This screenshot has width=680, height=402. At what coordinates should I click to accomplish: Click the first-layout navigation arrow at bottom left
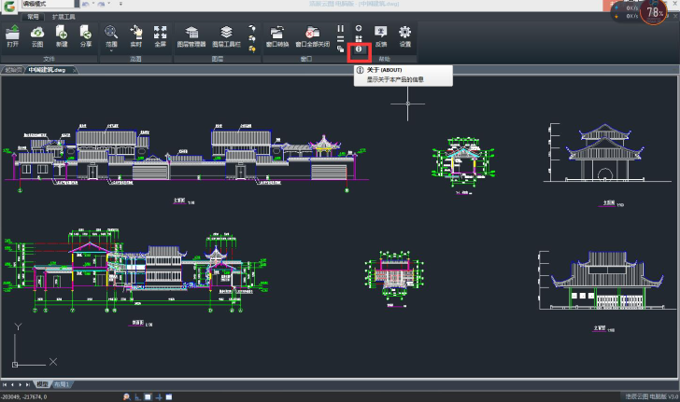pyautogui.click(x=6, y=384)
